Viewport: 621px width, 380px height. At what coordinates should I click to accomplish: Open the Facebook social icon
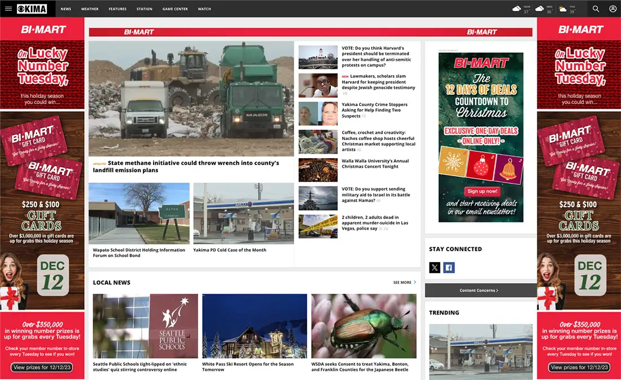pyautogui.click(x=449, y=268)
